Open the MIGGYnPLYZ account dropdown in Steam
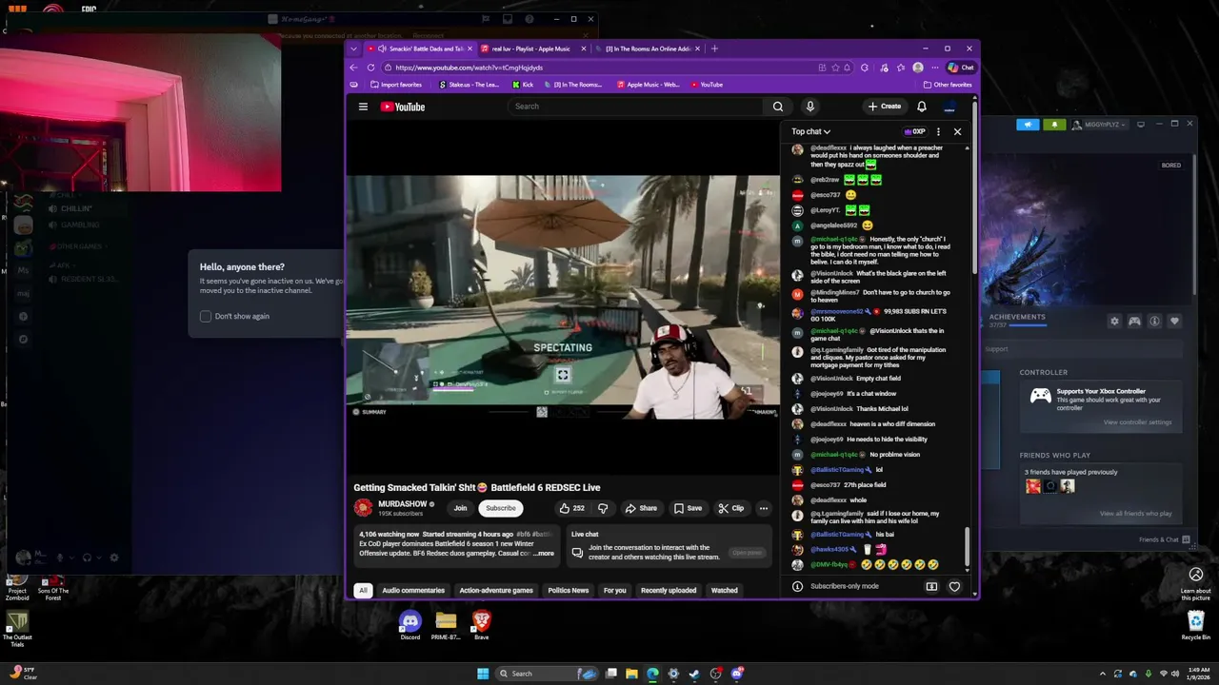Image resolution: width=1219 pixels, height=685 pixels. click(1100, 125)
